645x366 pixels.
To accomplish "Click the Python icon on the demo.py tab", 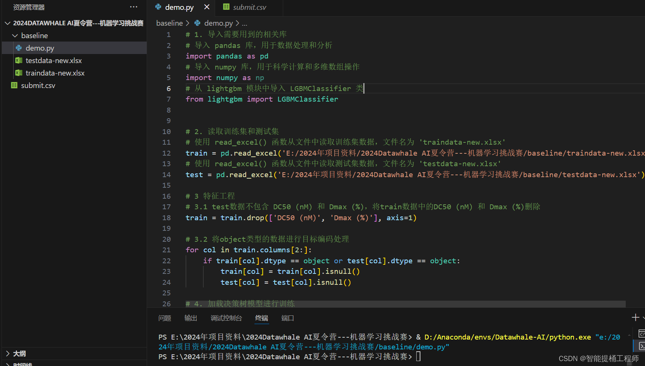I will [x=158, y=7].
